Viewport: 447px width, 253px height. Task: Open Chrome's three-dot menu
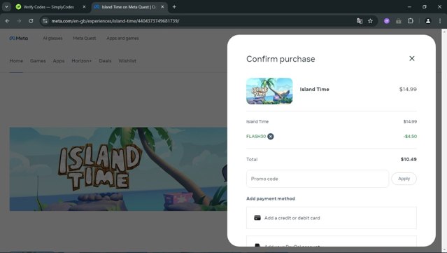pos(440,21)
